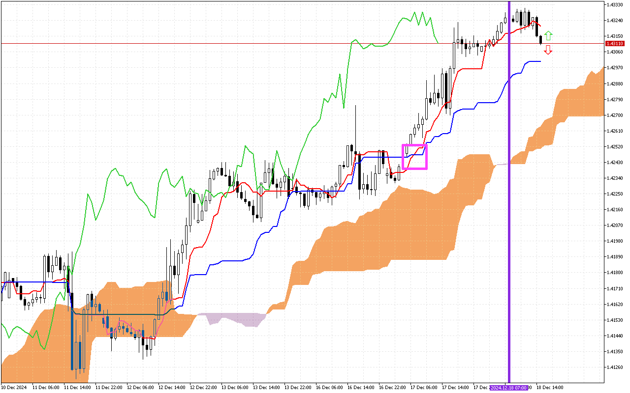Click the 12 Dec 06:00 time label

pyautogui.click(x=140, y=388)
